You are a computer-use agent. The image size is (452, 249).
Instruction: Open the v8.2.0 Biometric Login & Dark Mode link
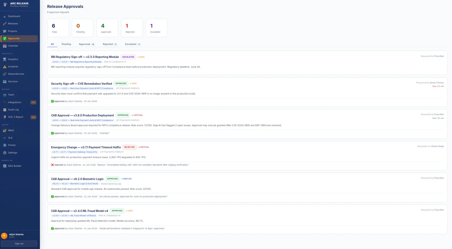[75, 184]
